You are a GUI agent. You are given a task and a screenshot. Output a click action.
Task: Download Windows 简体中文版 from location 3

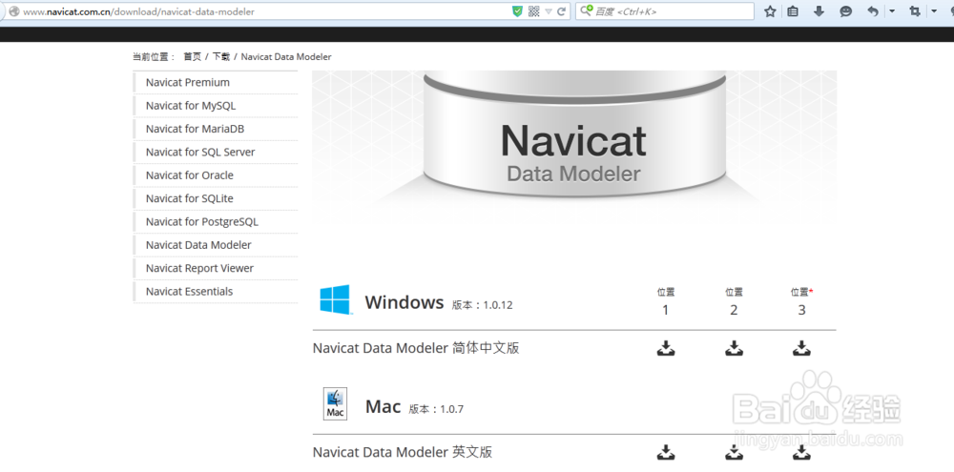802,348
